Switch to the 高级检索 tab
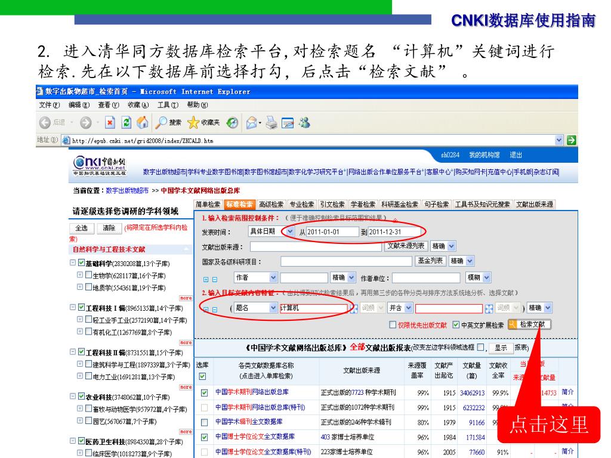The height and width of the screenshot is (458, 611). 271,205
